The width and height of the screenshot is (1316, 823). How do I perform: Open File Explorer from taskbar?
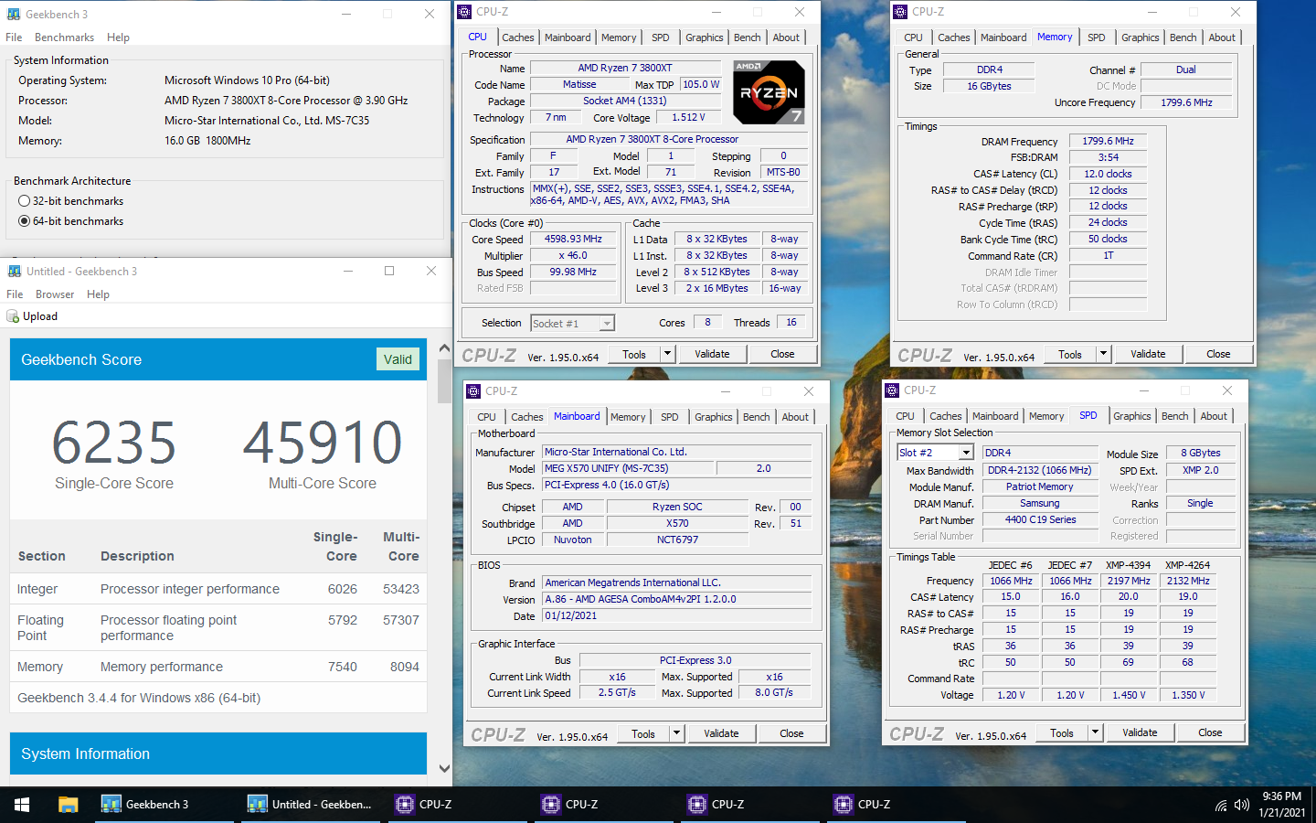pos(68,805)
